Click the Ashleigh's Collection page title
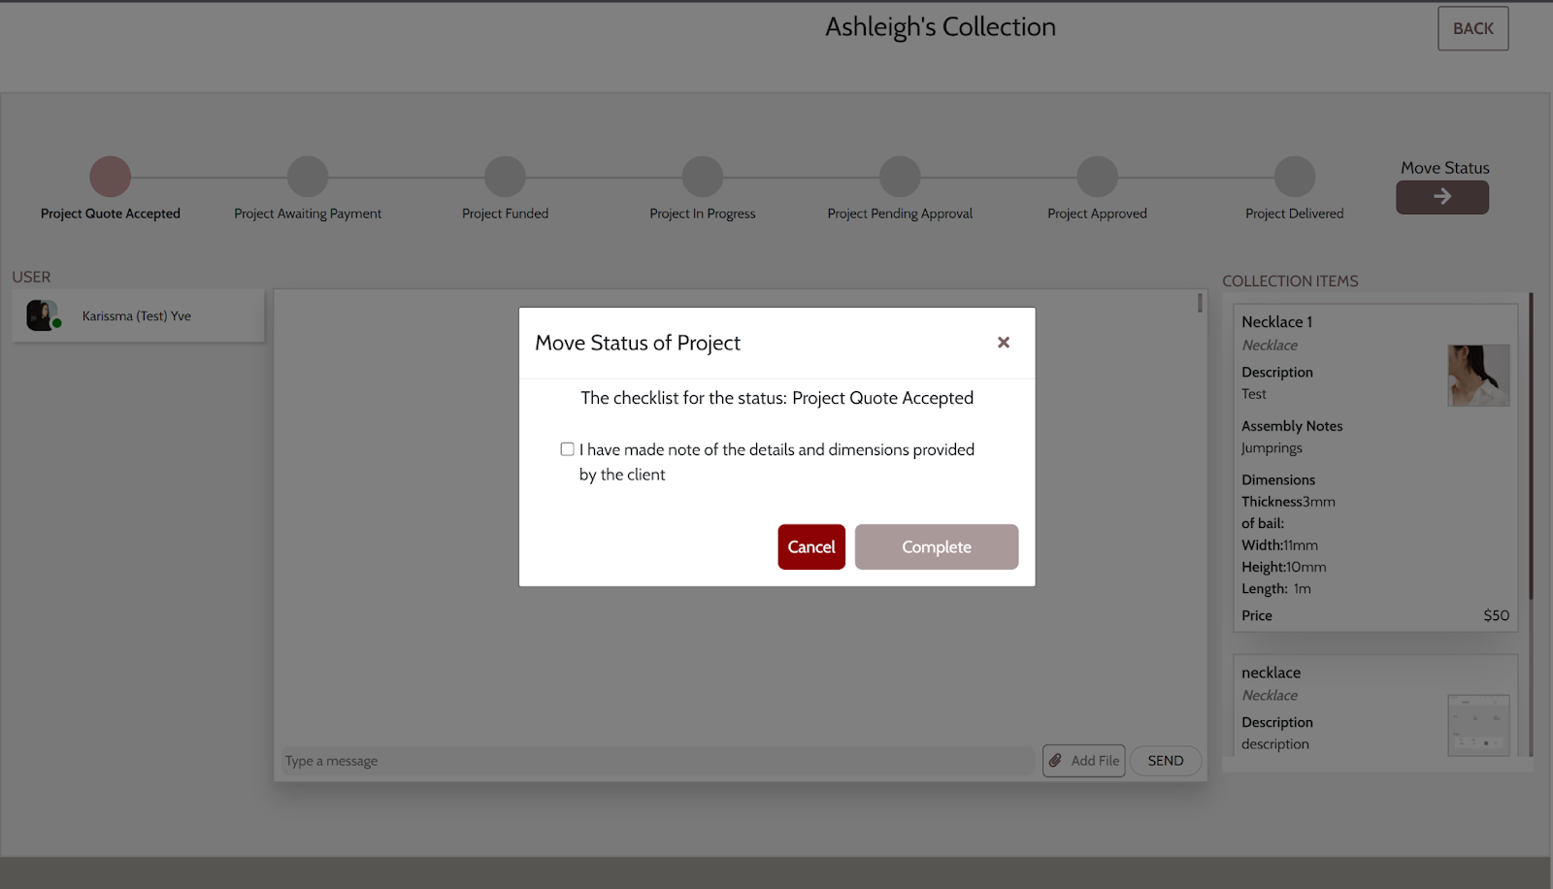Viewport: 1553px width, 889px height. [941, 27]
